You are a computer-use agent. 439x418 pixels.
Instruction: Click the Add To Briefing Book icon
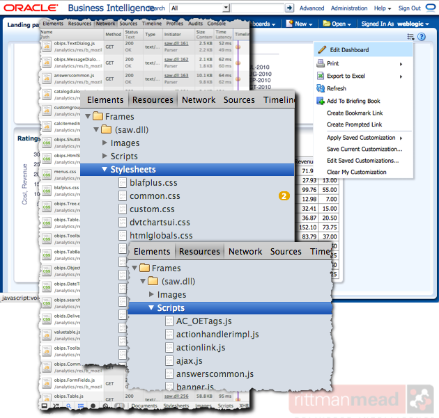(x=321, y=101)
